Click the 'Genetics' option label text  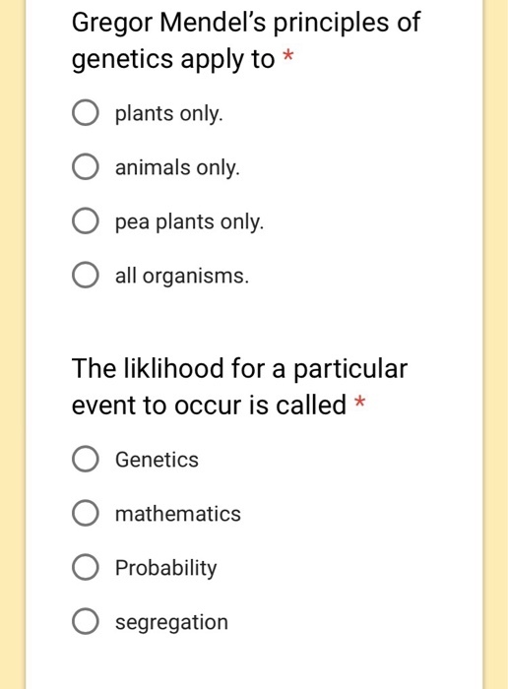pyautogui.click(x=157, y=460)
